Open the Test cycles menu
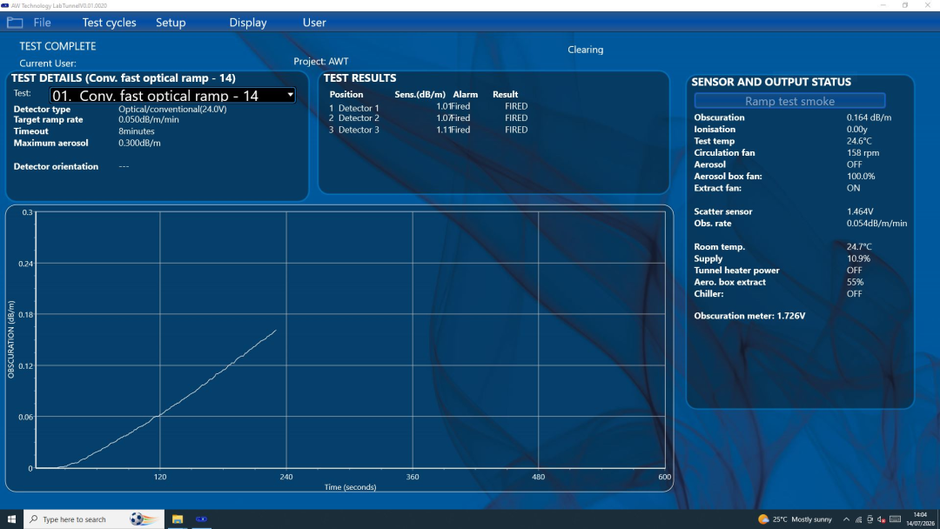This screenshot has height=529, width=940. [109, 23]
